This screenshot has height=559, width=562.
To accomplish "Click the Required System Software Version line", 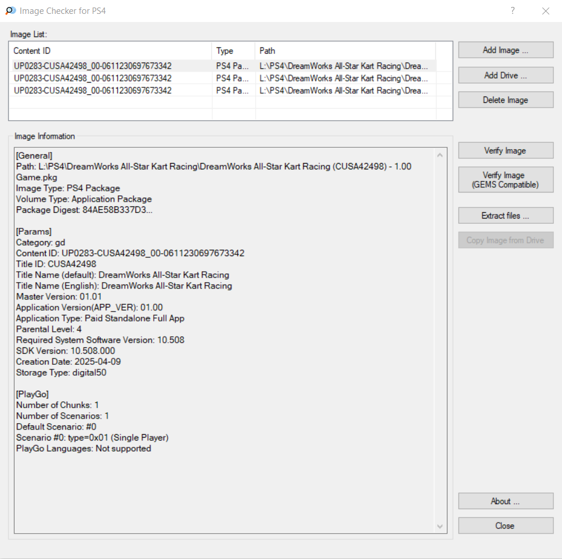I will click(x=101, y=340).
